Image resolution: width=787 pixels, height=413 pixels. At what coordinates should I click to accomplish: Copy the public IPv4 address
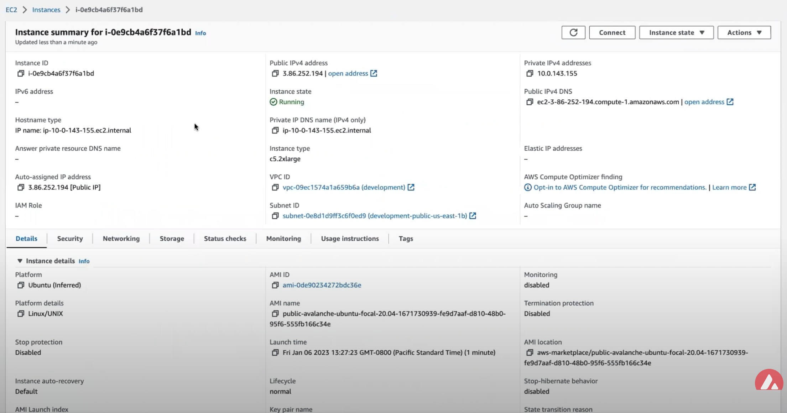[x=275, y=73]
